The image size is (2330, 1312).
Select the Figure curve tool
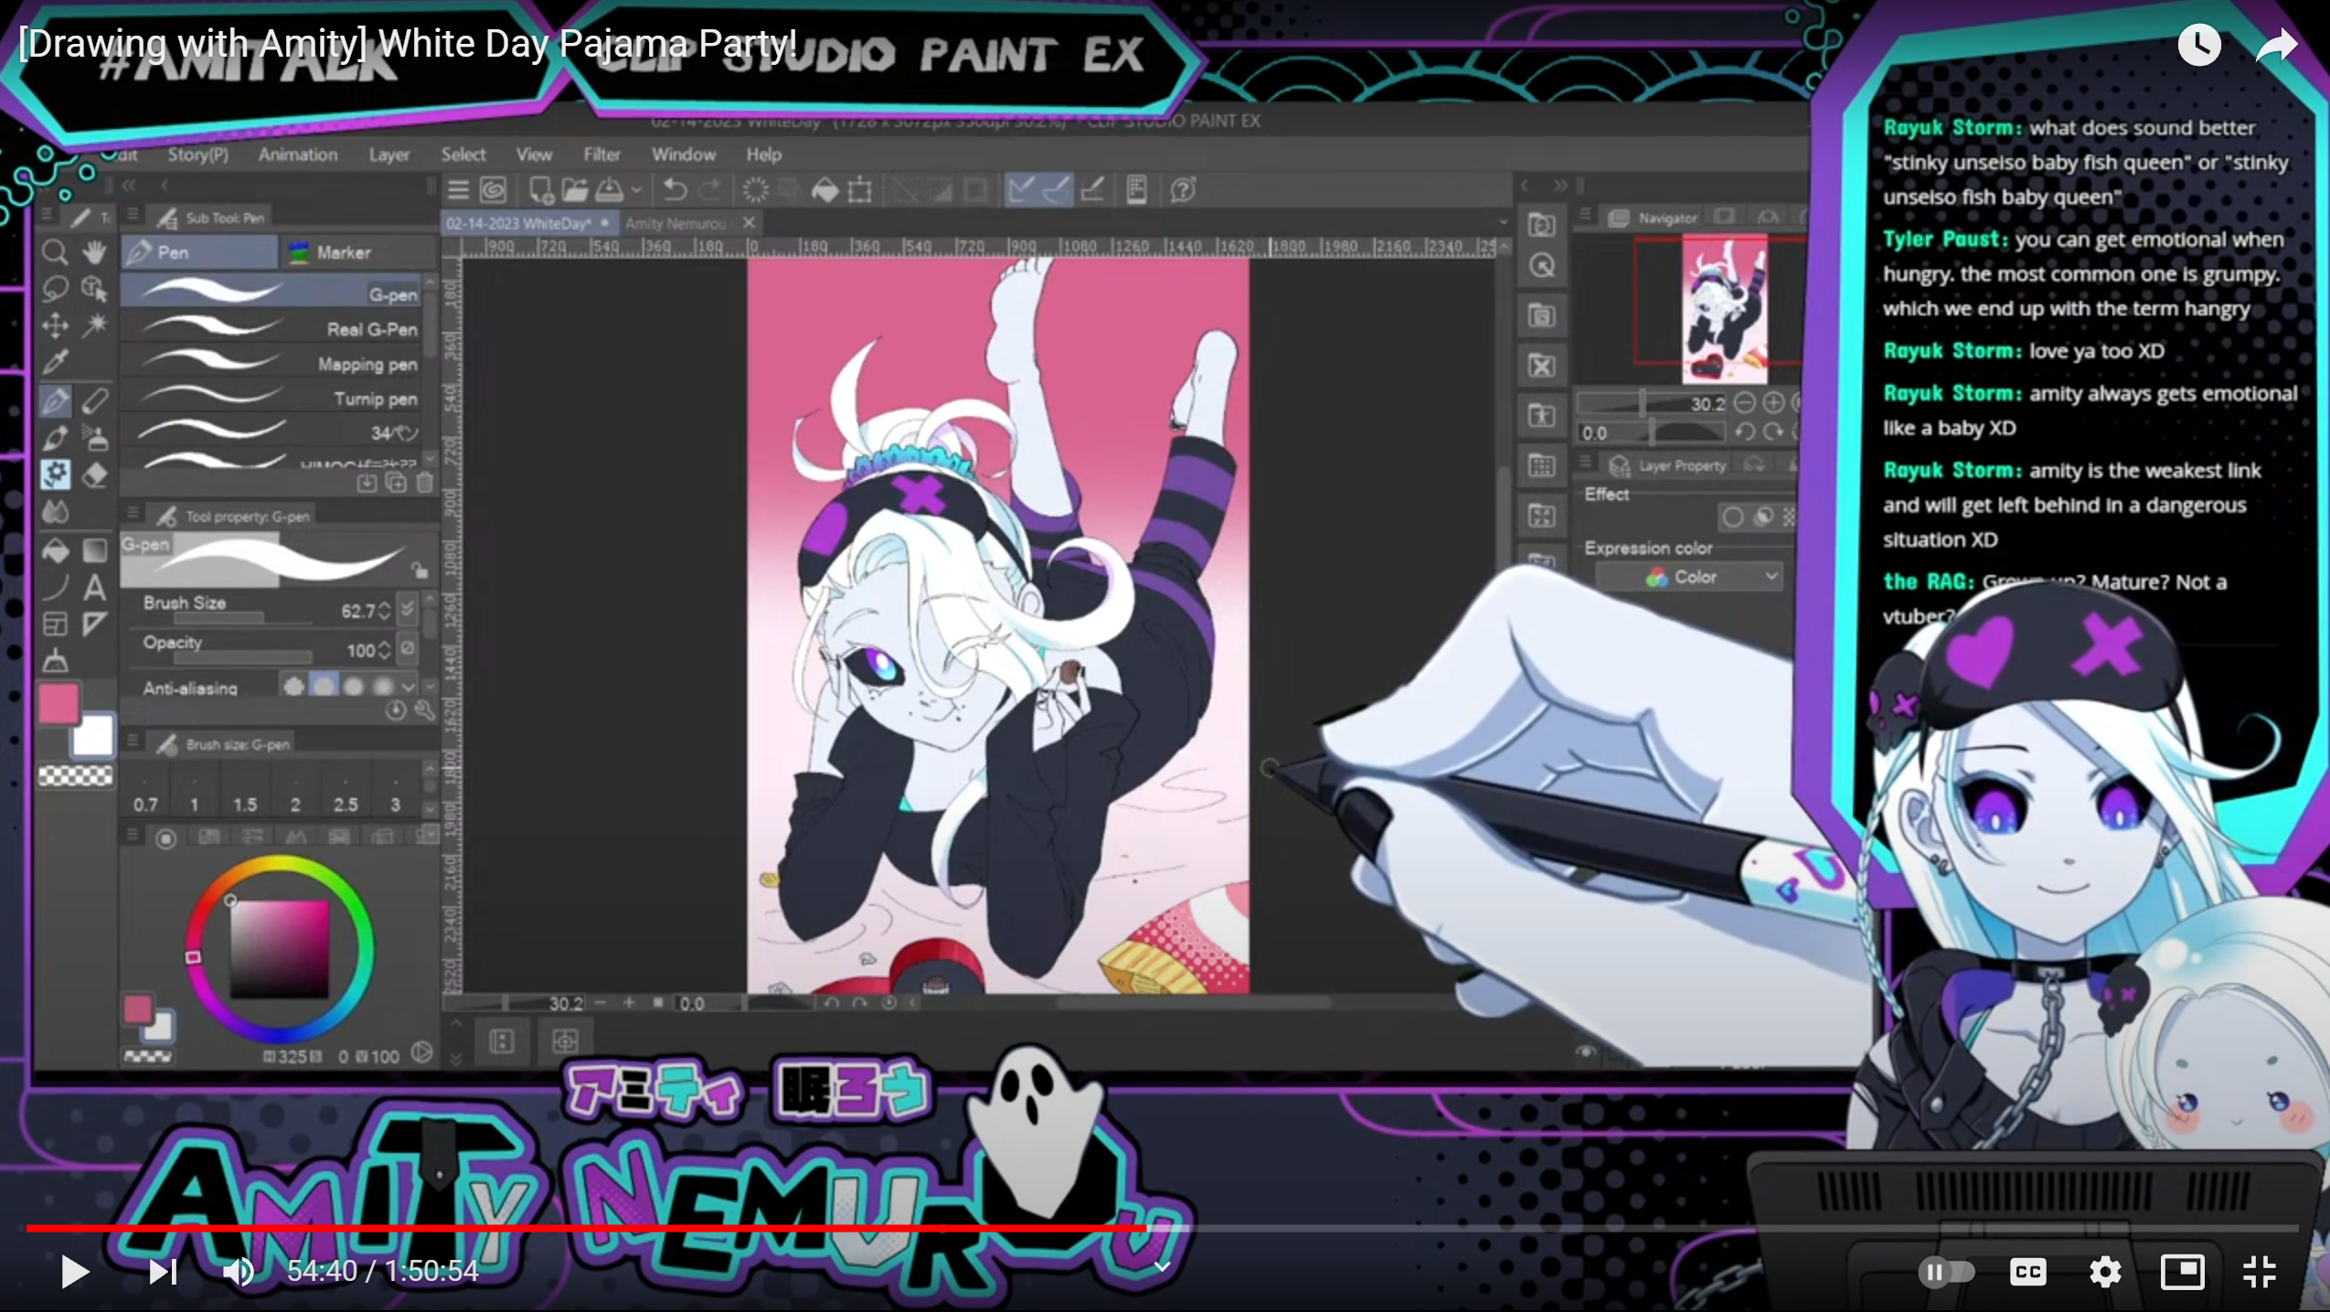55,587
